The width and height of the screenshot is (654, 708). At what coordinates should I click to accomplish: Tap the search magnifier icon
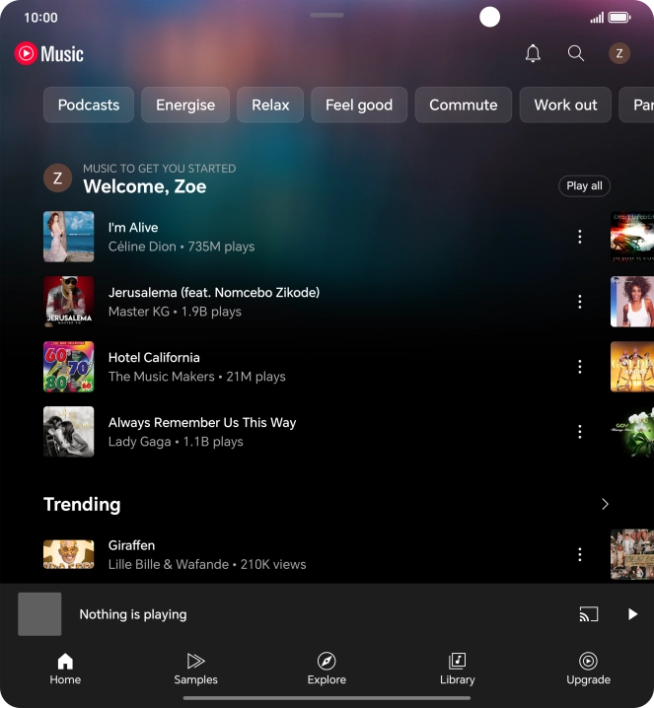[576, 53]
